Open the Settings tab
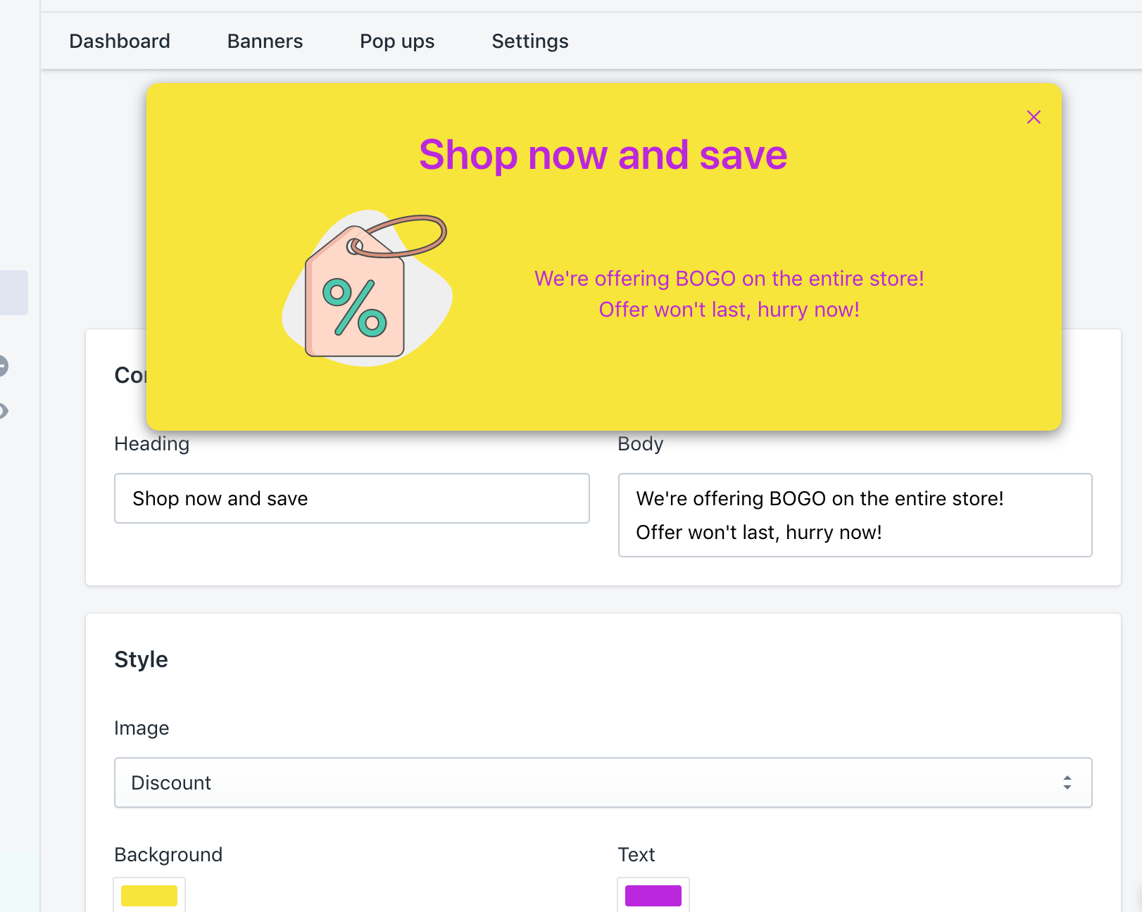The height and width of the screenshot is (912, 1142). tap(529, 42)
